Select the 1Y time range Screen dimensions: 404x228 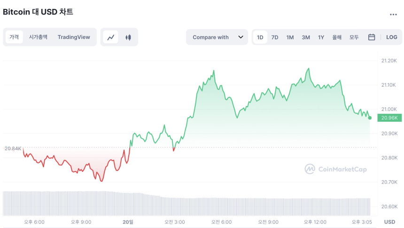321,37
